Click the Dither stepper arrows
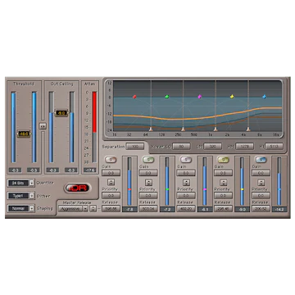 [x=32, y=196]
